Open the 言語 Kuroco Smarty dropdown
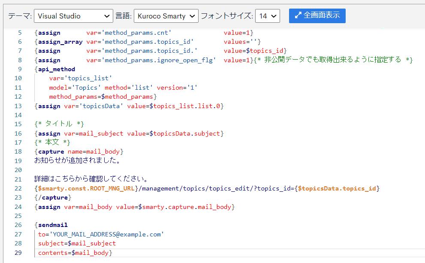The width and height of the screenshot is (425, 263). (166, 16)
